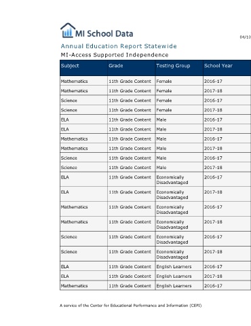Click the Mathematics Male 2017-18 year cell
This screenshot has height=326, width=251.
tap(227, 148)
